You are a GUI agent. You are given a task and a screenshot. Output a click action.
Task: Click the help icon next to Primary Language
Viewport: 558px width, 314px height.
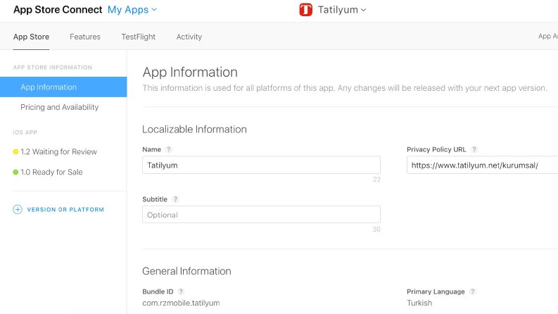point(473,291)
